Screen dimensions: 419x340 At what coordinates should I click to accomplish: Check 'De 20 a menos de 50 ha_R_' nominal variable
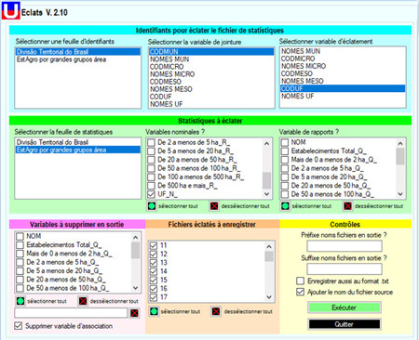point(151,160)
